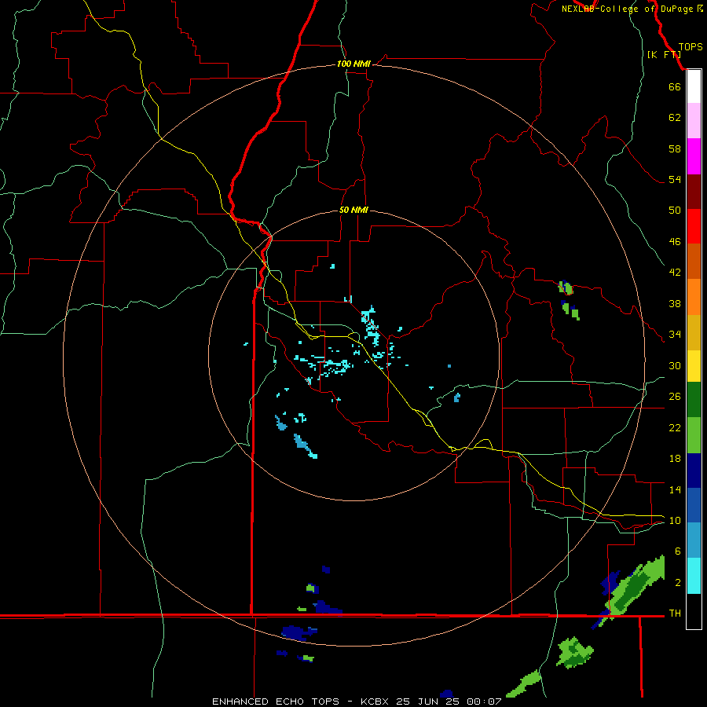707x707 pixels.
Task: Select the light green legend swatch
Action: 694,435
